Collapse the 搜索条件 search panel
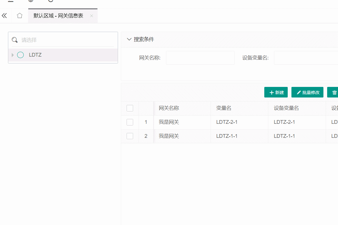This screenshot has height=225, width=338. pyautogui.click(x=129, y=39)
